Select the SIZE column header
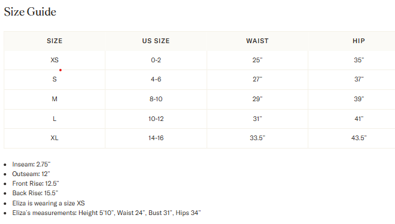The image size is (395, 224). pyautogui.click(x=54, y=41)
